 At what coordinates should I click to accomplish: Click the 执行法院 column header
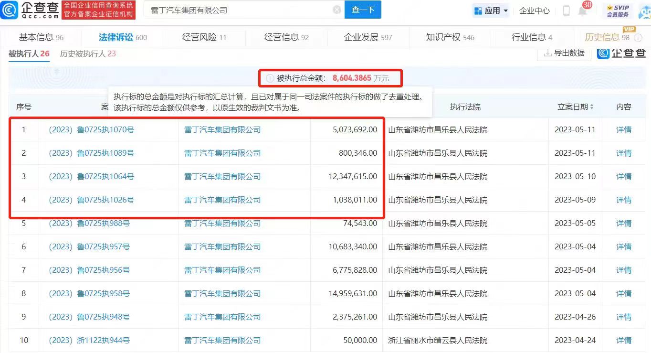[465, 107]
